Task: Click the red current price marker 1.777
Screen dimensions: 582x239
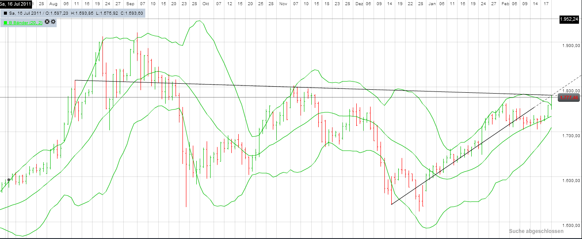Action: tap(569, 98)
